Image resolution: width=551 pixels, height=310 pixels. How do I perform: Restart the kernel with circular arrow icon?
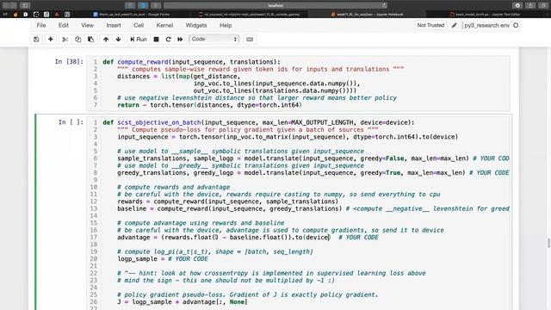pos(169,40)
